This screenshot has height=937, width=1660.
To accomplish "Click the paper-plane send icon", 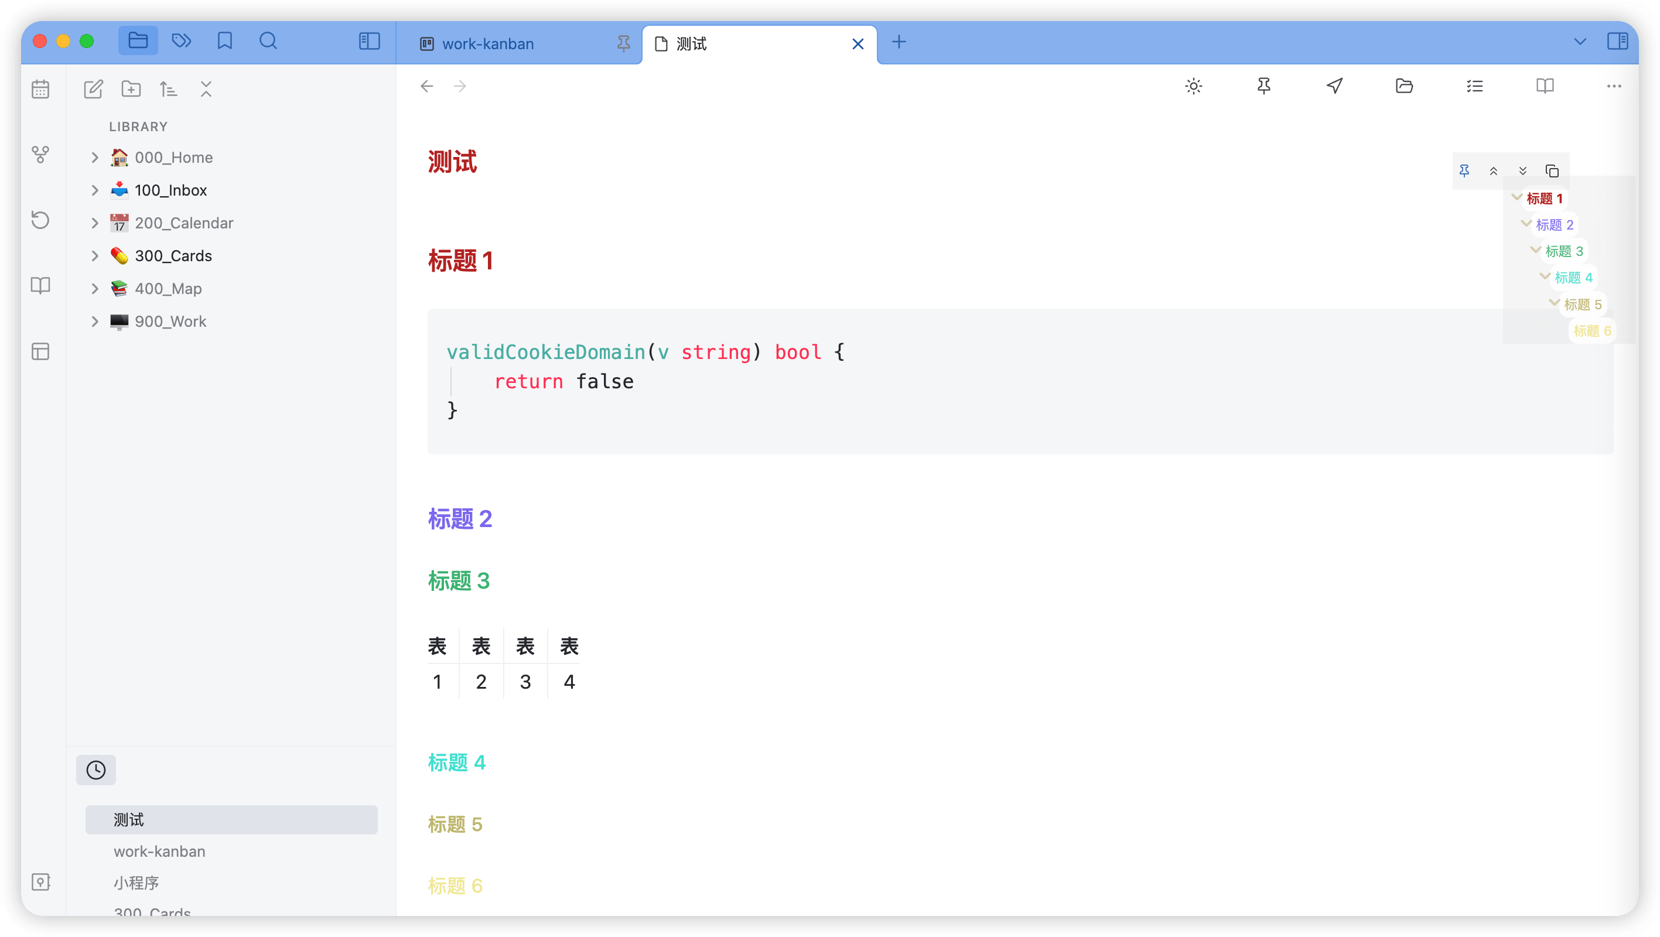I will tap(1334, 86).
